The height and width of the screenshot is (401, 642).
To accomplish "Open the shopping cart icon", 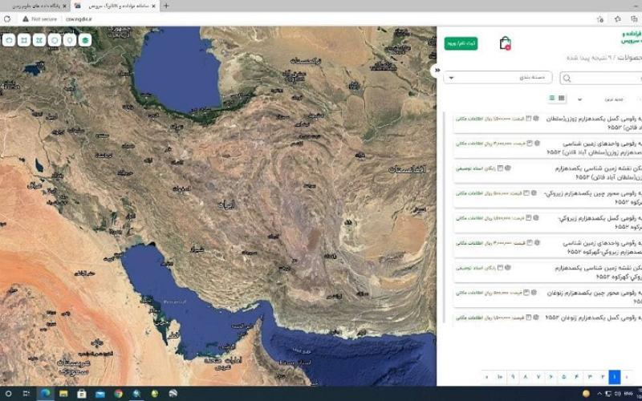I will pyautogui.click(x=506, y=43).
